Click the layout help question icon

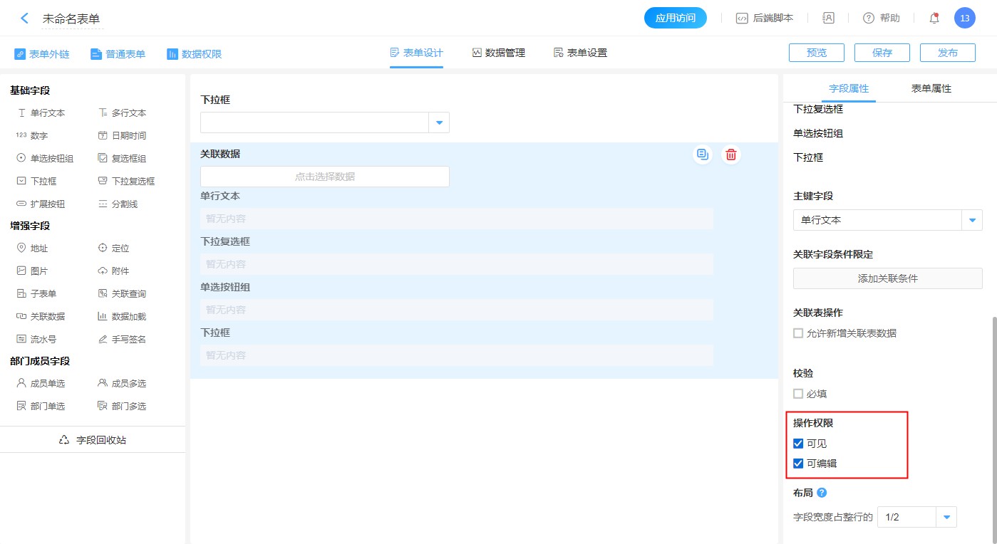click(822, 493)
